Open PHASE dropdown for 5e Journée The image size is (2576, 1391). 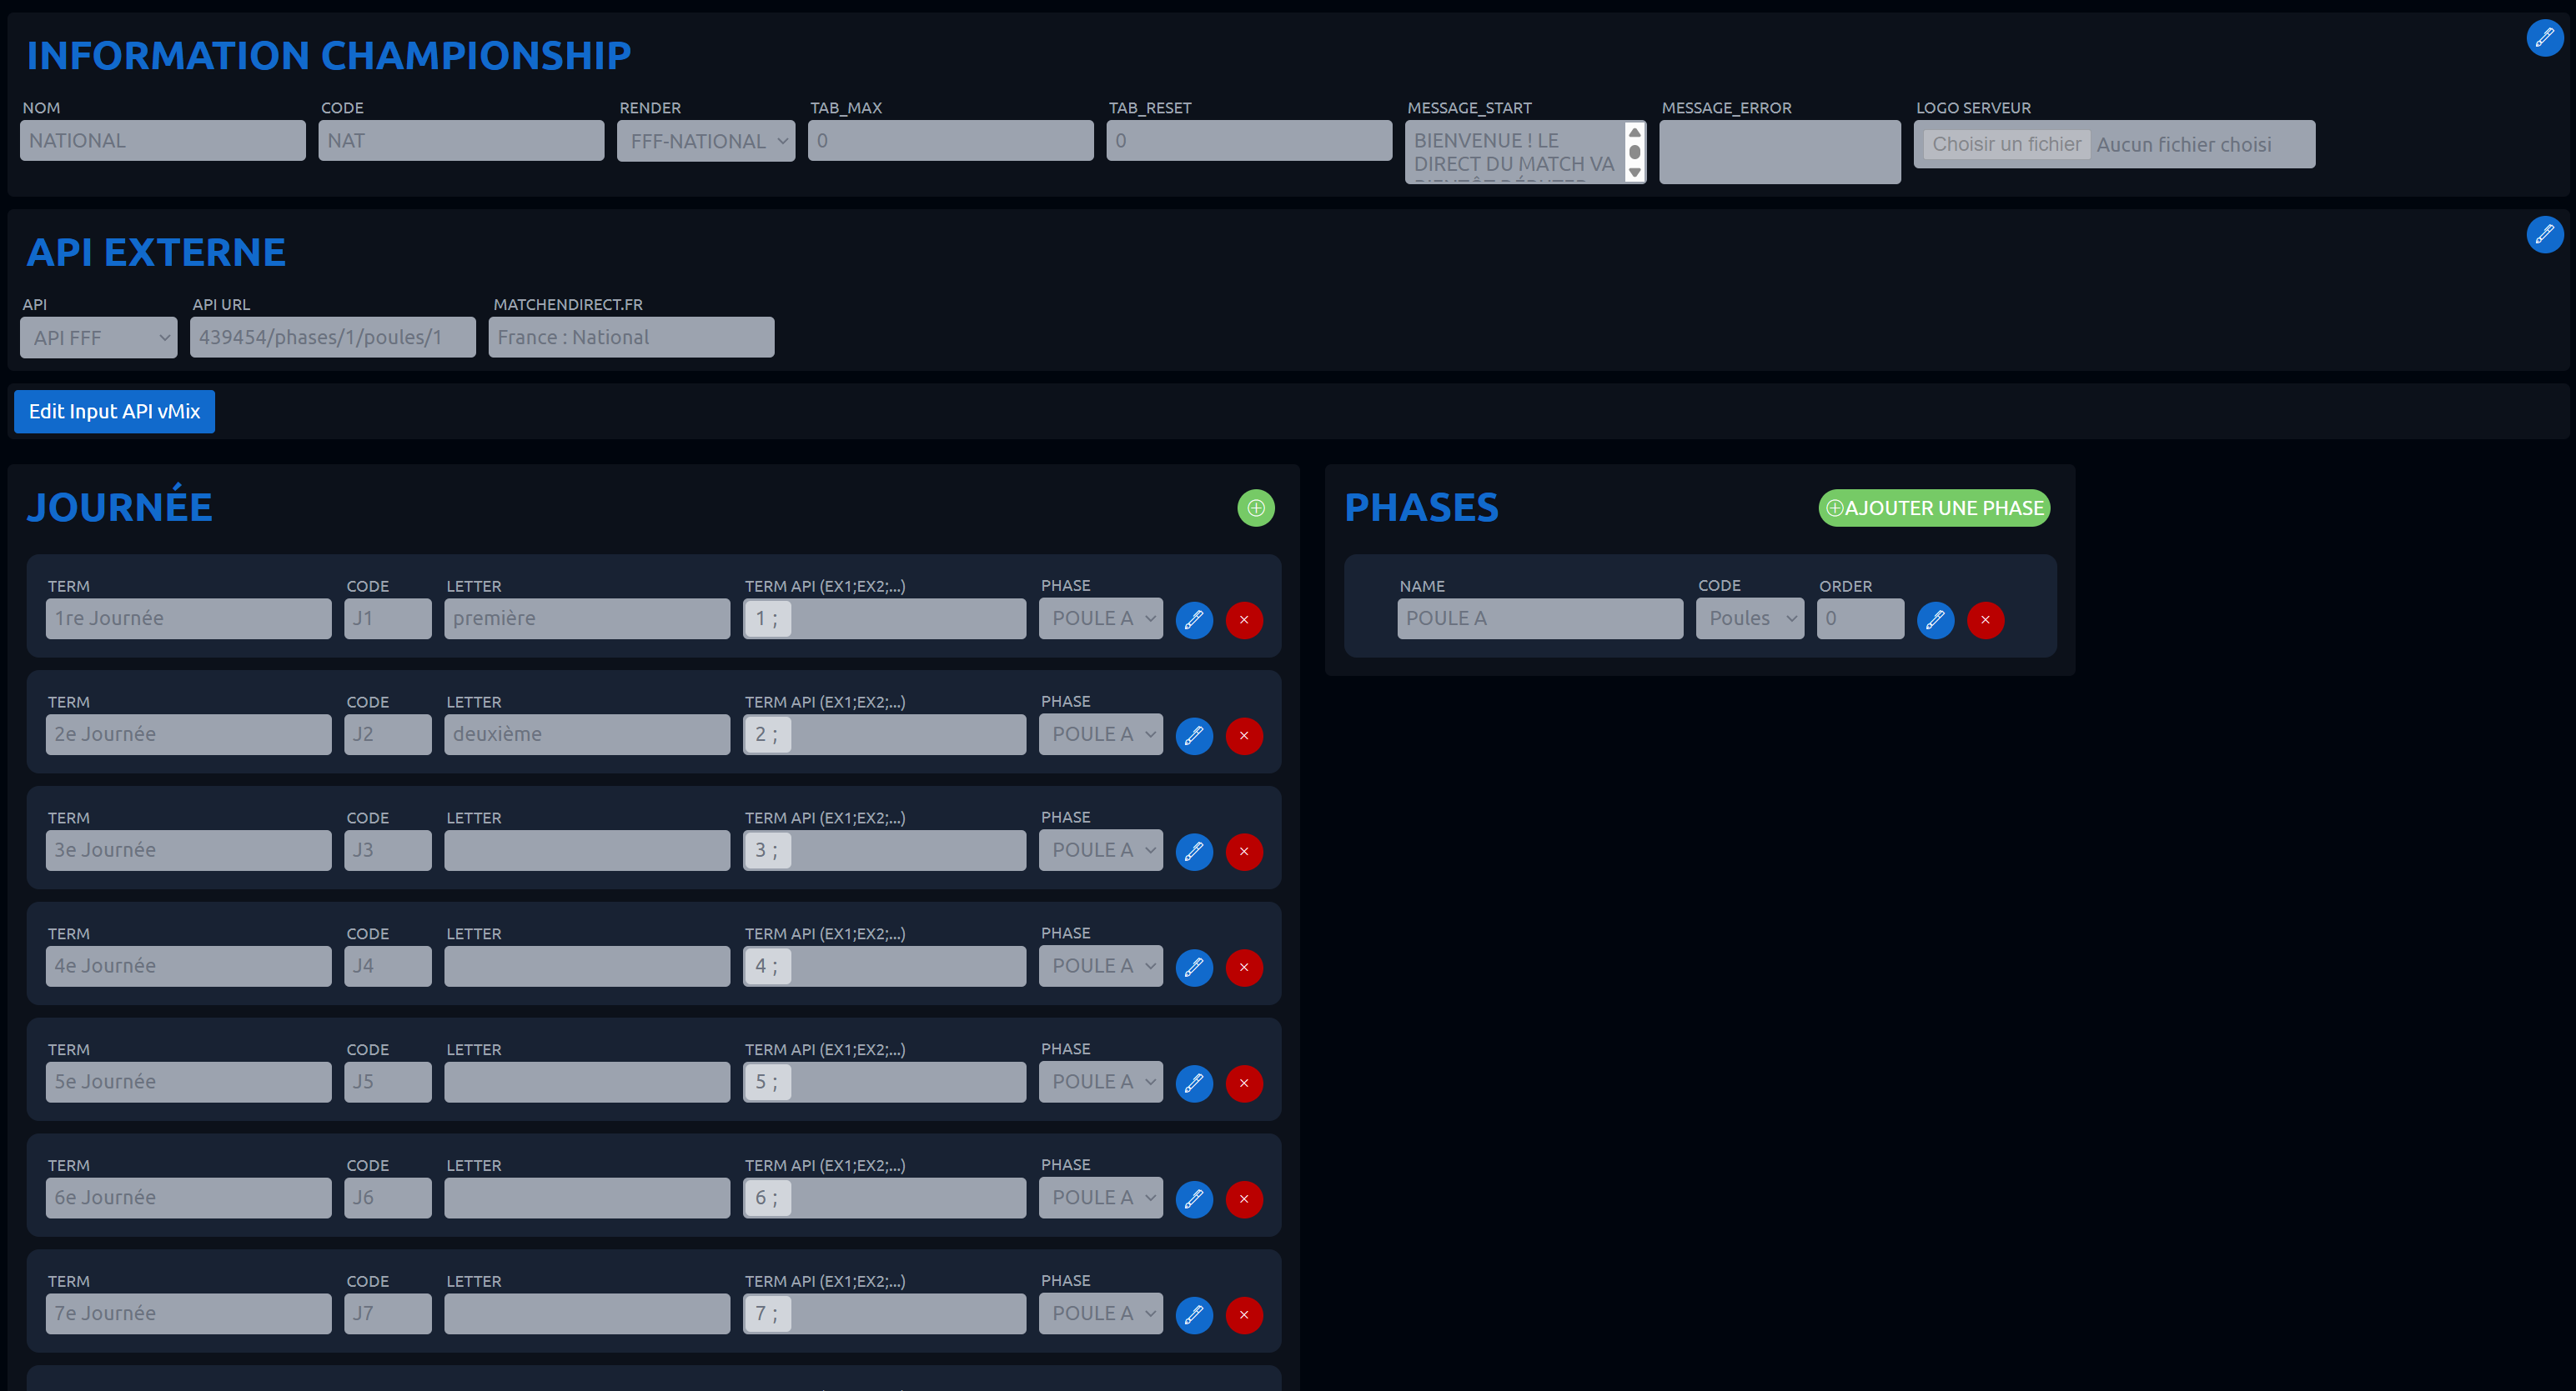click(x=1101, y=1083)
